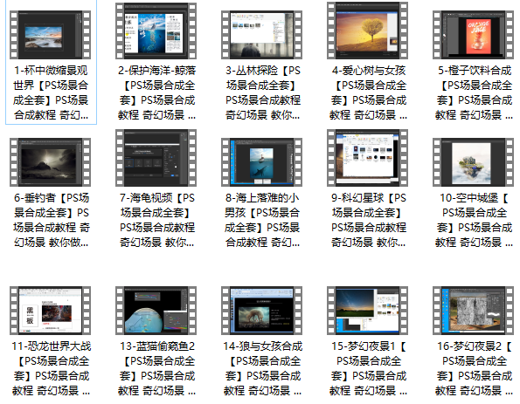
Task: Select the video thumbnail for 6-垂钓者
Action: click(50, 162)
